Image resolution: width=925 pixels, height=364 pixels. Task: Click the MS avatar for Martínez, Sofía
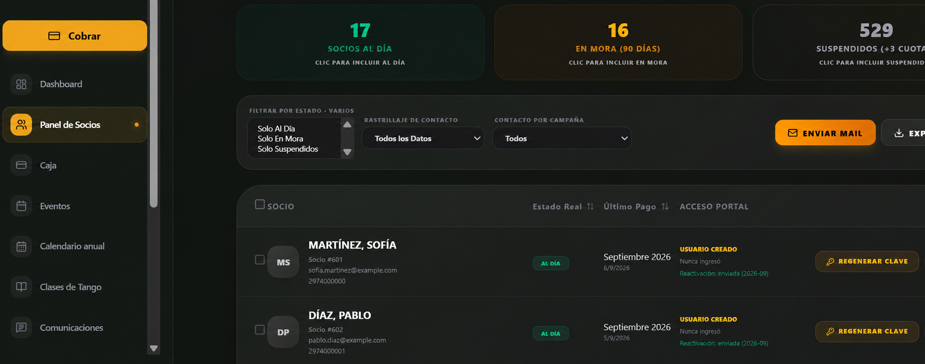click(x=283, y=262)
